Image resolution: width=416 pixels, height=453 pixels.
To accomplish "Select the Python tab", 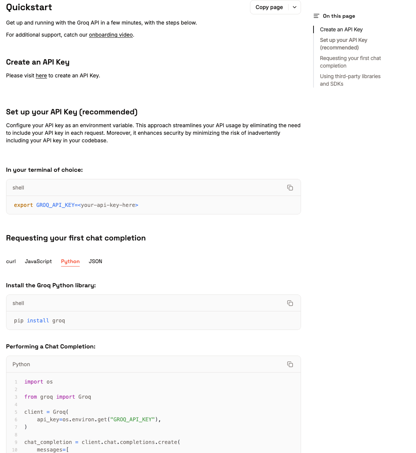I will click(x=70, y=261).
